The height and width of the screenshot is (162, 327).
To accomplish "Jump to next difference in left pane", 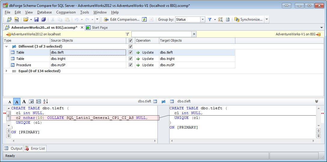I will (8, 136).
